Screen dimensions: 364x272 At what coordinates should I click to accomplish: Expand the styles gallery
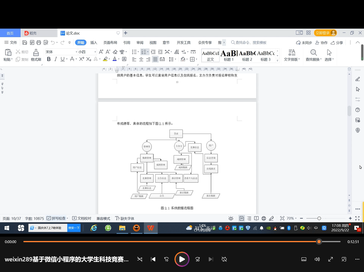click(277, 60)
